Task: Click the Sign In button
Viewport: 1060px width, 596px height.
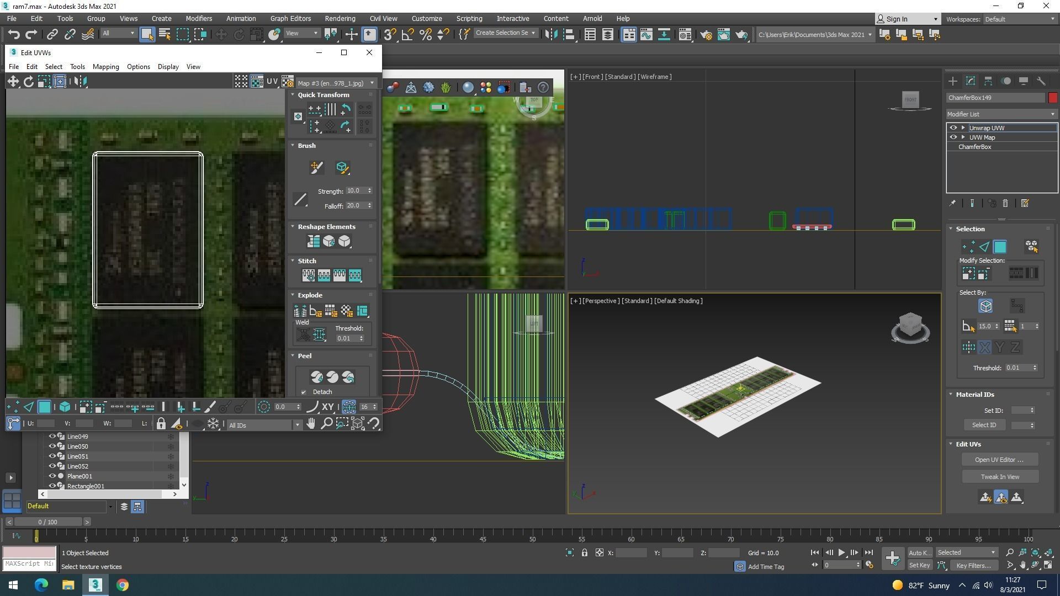Action: [908, 19]
